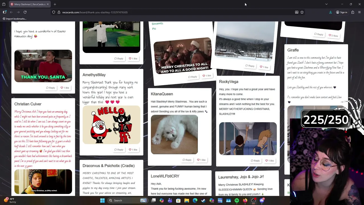Viewport: 364px width, 205px height.
Task: Open the reader view icon in address bar
Action: point(297,12)
